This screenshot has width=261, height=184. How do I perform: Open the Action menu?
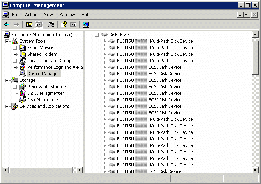[31, 15]
